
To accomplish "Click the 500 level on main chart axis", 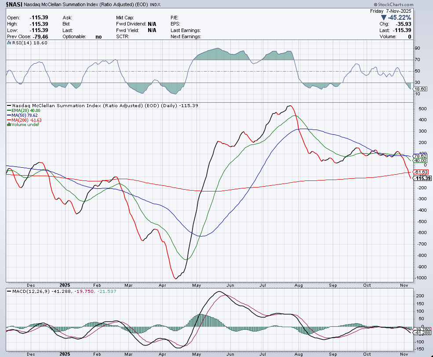I will (422, 109).
